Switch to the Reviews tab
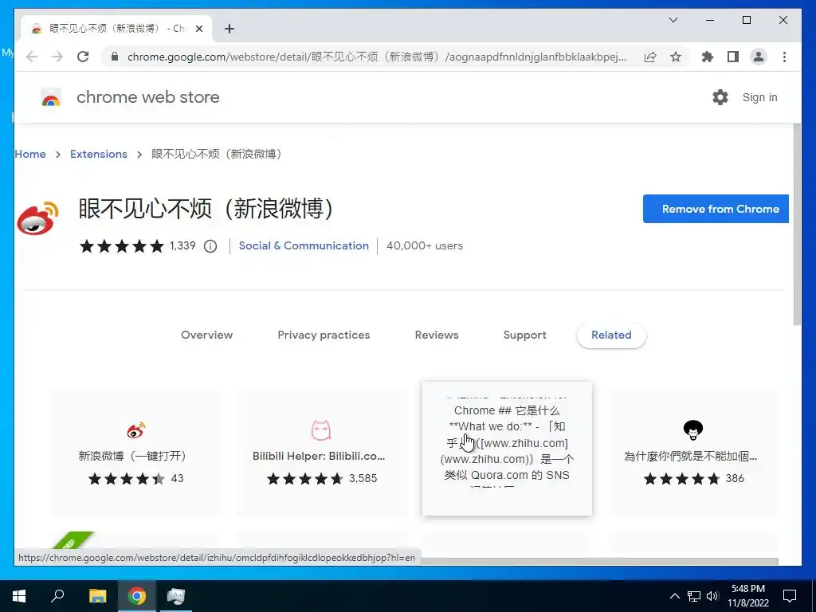This screenshot has width=816, height=612. (x=437, y=335)
